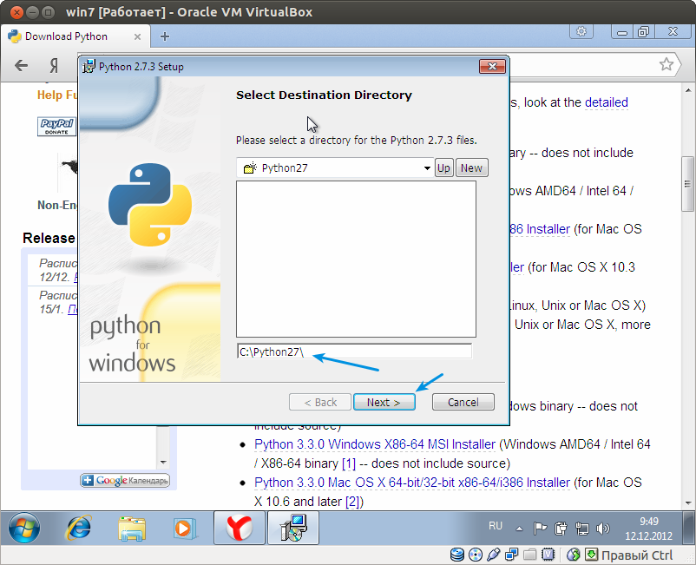The height and width of the screenshot is (565, 696).
Task: Click VirtualBox keyboard capture arrow icon
Action: click(x=591, y=555)
